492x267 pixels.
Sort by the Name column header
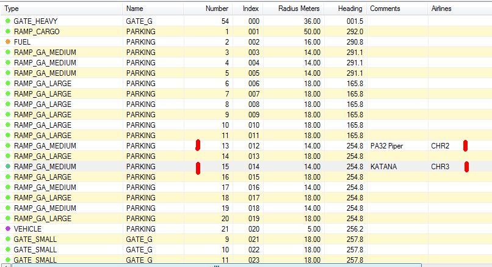[153, 9]
